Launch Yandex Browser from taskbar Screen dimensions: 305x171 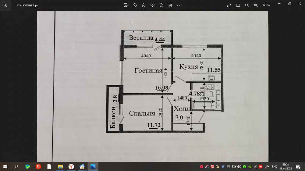click(x=71, y=166)
